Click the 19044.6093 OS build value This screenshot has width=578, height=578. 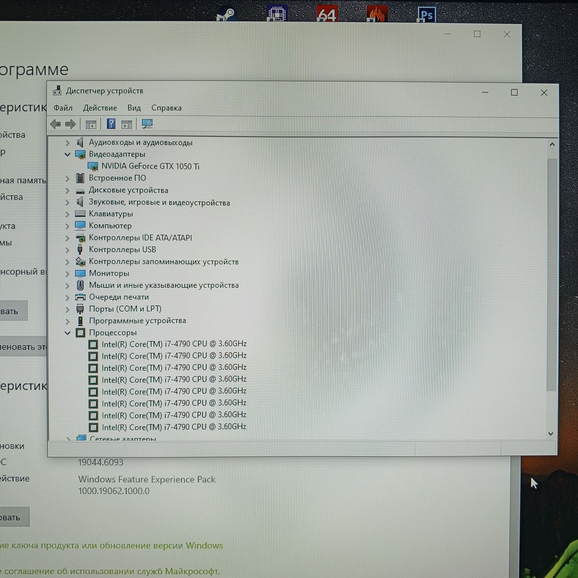click(x=100, y=462)
